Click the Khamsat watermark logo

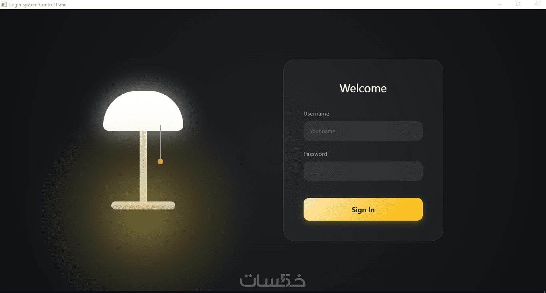coord(273,280)
